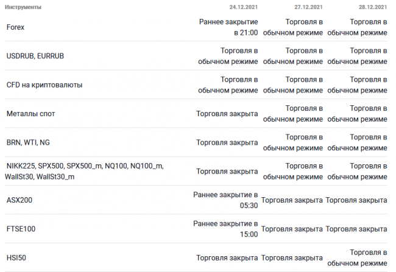Select the HSI50 instrument name
This screenshot has height=272, width=396.
[16, 257]
